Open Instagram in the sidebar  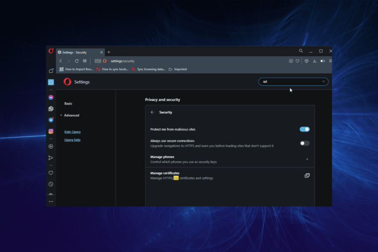pos(51,131)
